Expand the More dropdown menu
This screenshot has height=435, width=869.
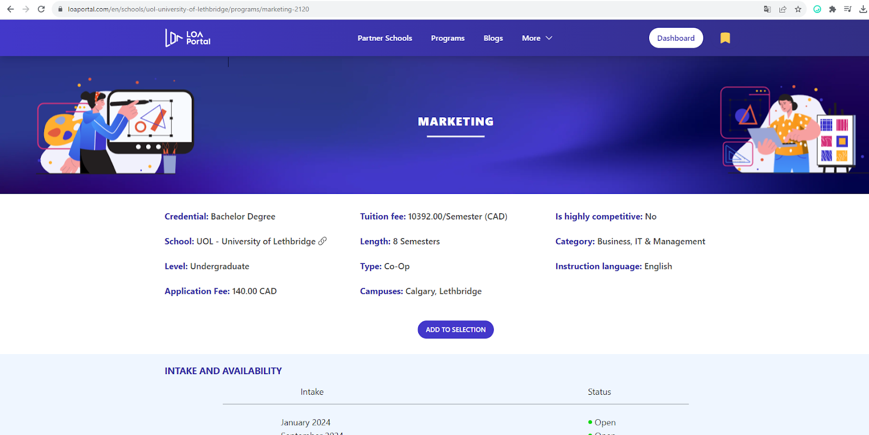537,38
